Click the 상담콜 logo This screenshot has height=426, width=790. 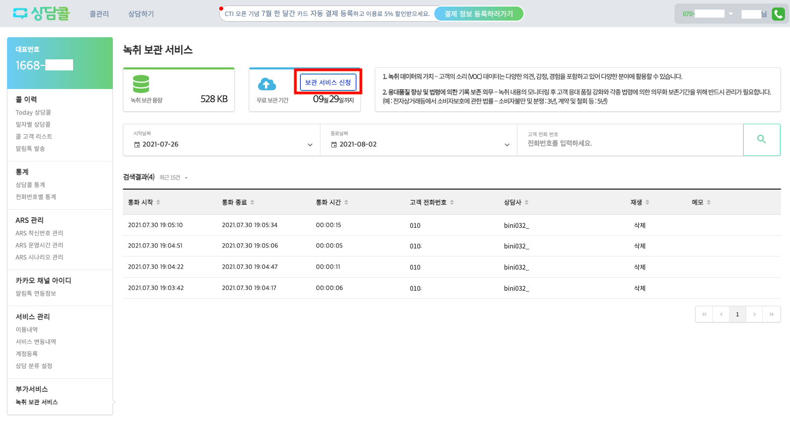[x=41, y=14]
